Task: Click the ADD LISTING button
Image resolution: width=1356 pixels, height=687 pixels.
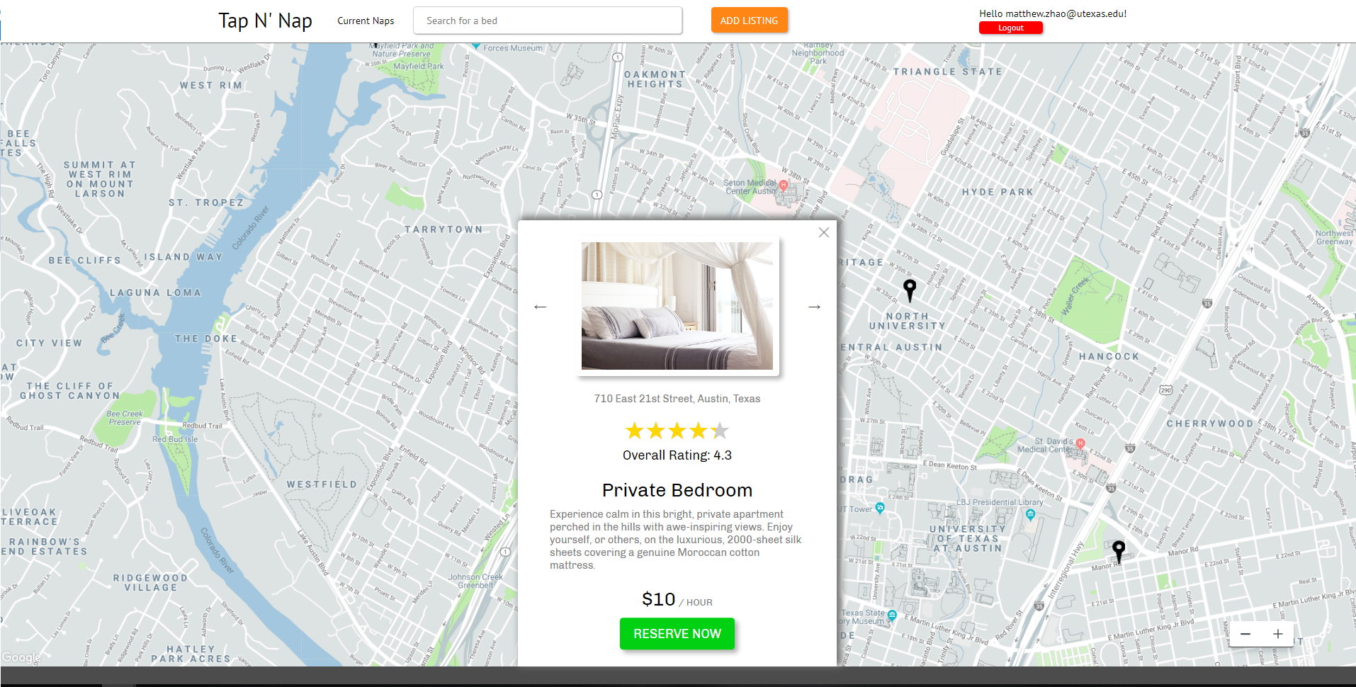Action: click(749, 21)
